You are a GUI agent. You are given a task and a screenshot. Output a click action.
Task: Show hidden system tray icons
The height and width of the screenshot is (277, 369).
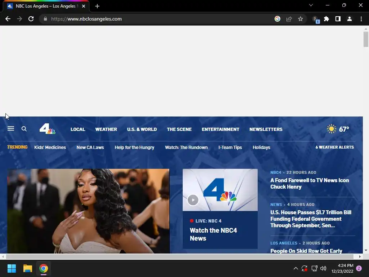coord(296,268)
